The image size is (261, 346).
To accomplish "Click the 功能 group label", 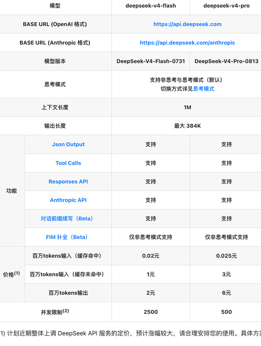I will coord(12,191).
